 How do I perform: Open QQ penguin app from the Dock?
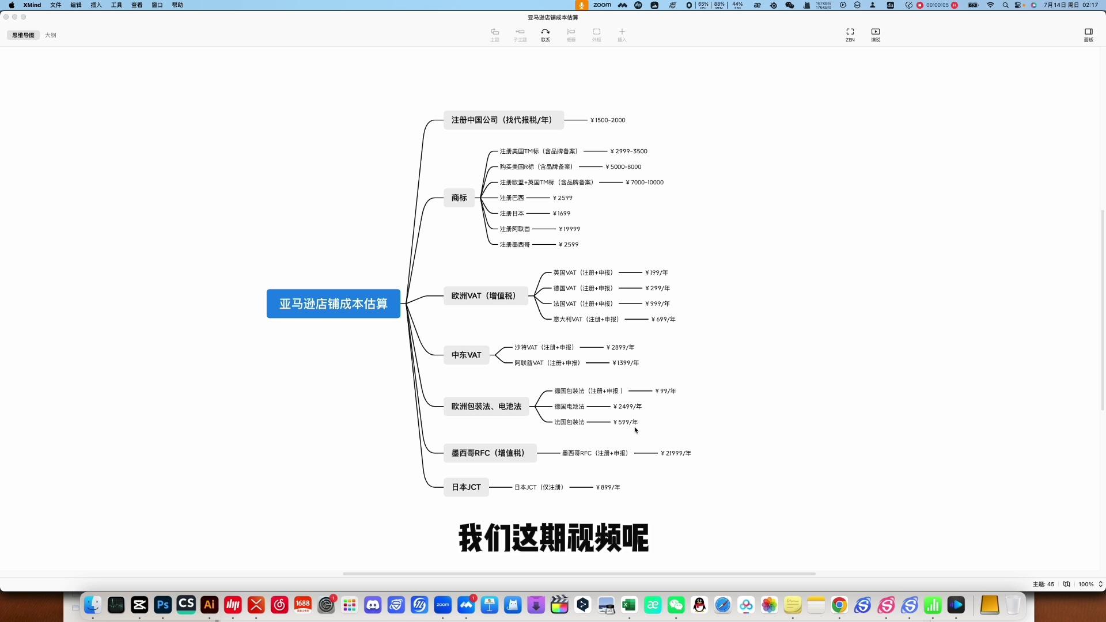coord(699,605)
